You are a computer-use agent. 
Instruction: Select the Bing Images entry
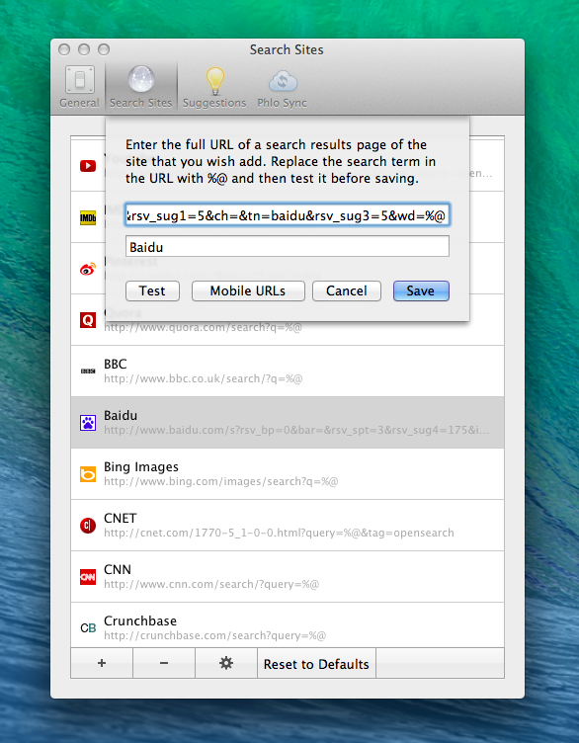point(288,474)
